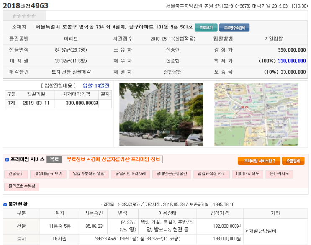This screenshot has width=311, height=245.
Task: Click the property address text
Action: pos(114,27)
